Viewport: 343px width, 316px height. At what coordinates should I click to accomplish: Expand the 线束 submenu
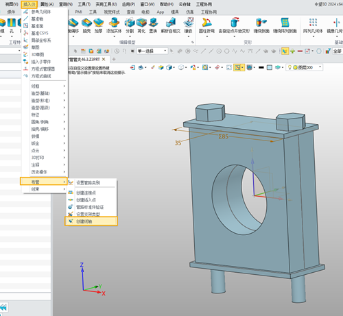point(45,189)
